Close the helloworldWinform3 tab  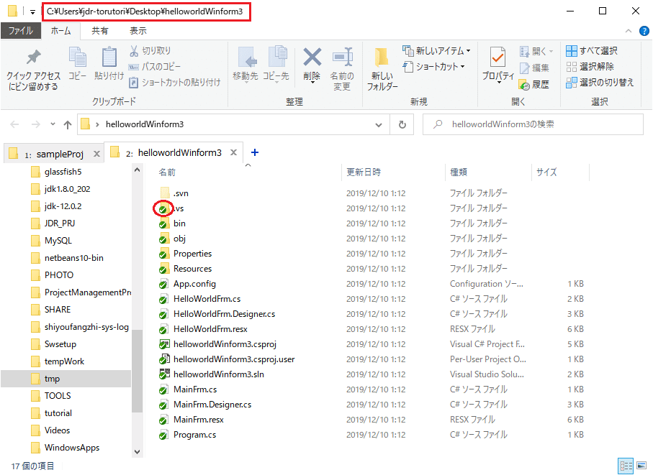click(x=234, y=152)
